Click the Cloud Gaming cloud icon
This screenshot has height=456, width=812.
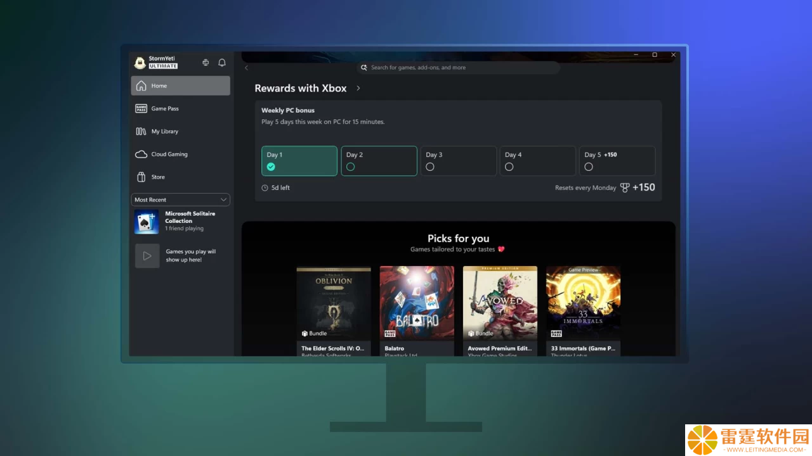pyautogui.click(x=141, y=154)
